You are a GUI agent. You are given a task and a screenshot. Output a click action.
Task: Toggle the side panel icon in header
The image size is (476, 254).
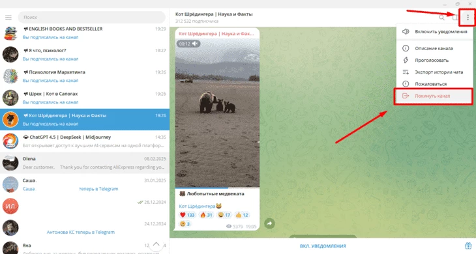454,18
